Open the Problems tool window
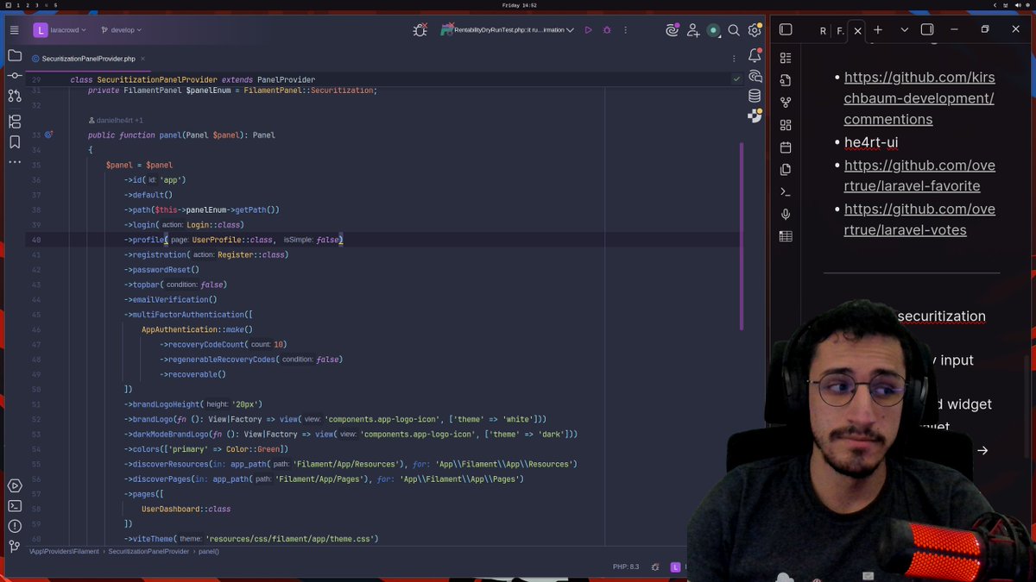 pos(15,526)
